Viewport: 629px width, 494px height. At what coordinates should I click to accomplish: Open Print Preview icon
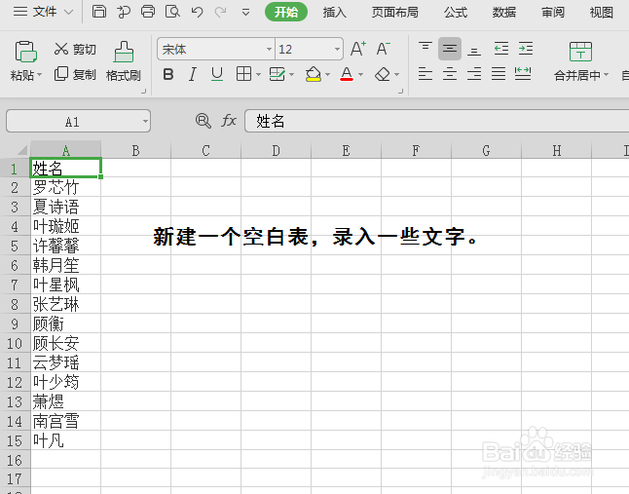click(172, 12)
